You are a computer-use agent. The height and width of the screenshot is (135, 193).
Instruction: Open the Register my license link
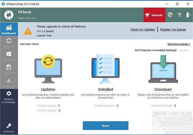coord(173,30)
